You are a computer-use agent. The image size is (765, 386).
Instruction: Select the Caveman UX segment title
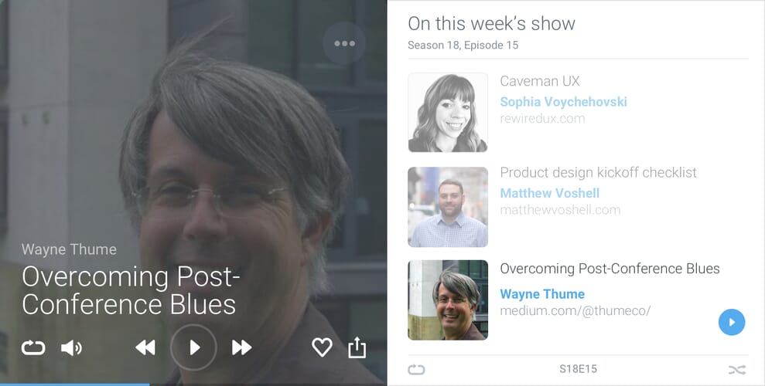(540, 81)
